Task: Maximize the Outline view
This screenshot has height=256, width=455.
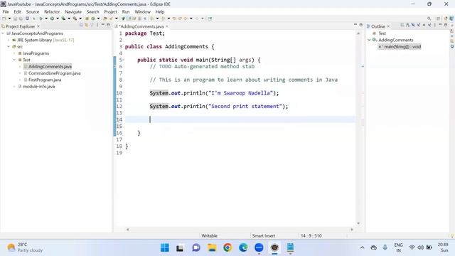Action: 446,25
